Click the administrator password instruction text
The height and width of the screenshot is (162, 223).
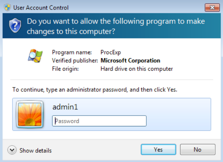coord(95,90)
